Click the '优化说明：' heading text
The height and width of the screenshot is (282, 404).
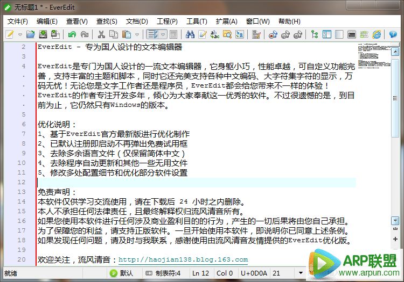[57, 125]
